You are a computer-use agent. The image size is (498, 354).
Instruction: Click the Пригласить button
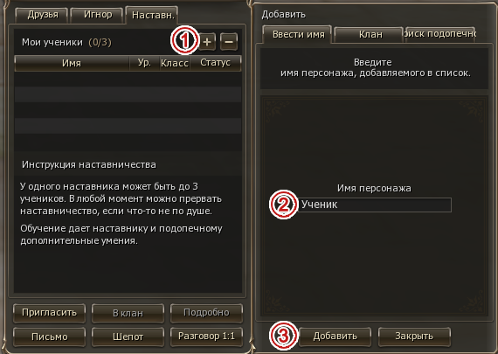(49, 313)
